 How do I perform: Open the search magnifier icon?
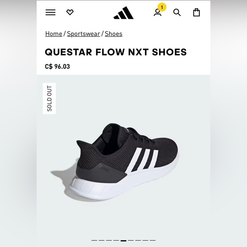click(177, 12)
